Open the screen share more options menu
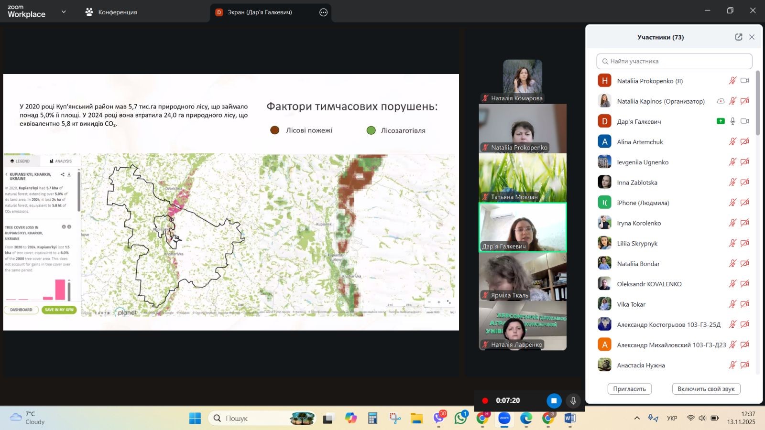This screenshot has height=430, width=765. click(323, 12)
